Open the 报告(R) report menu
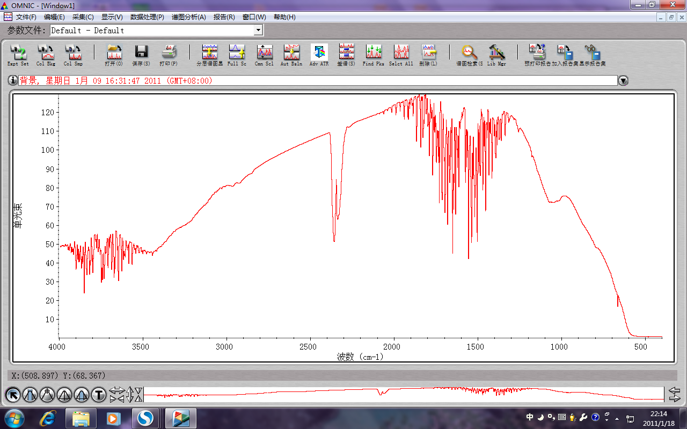The height and width of the screenshot is (429, 687). click(x=224, y=17)
